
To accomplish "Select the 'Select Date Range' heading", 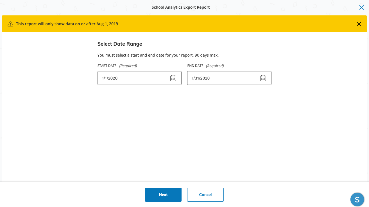I will point(120,44).
